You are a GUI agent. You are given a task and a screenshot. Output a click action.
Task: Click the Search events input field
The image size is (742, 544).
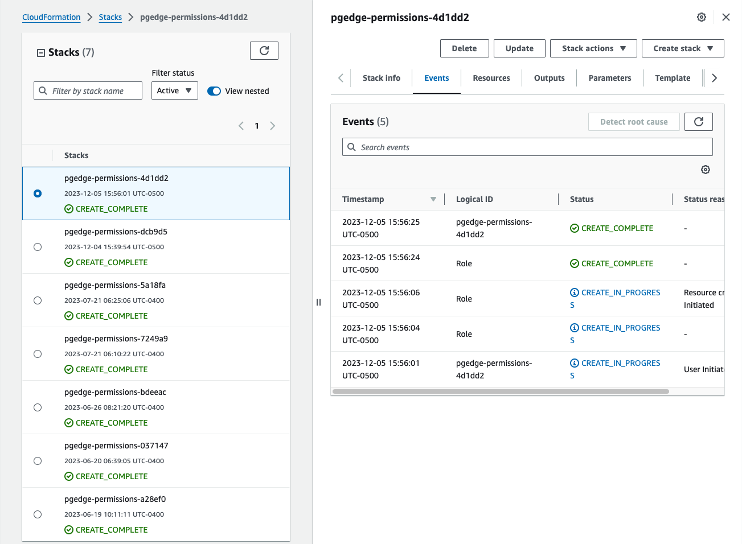[x=527, y=147]
